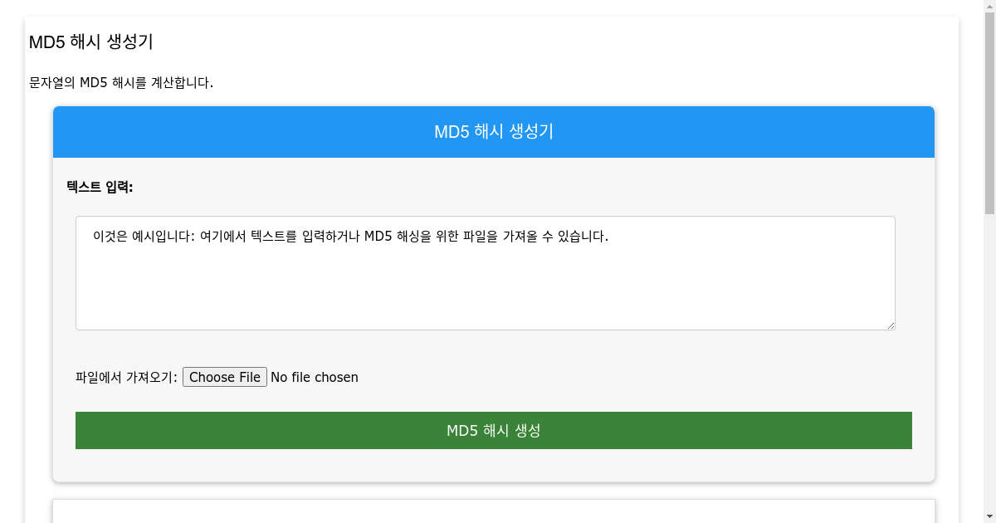996x523 pixels.
Task: Open the file picker via Choose File
Action: tap(224, 376)
